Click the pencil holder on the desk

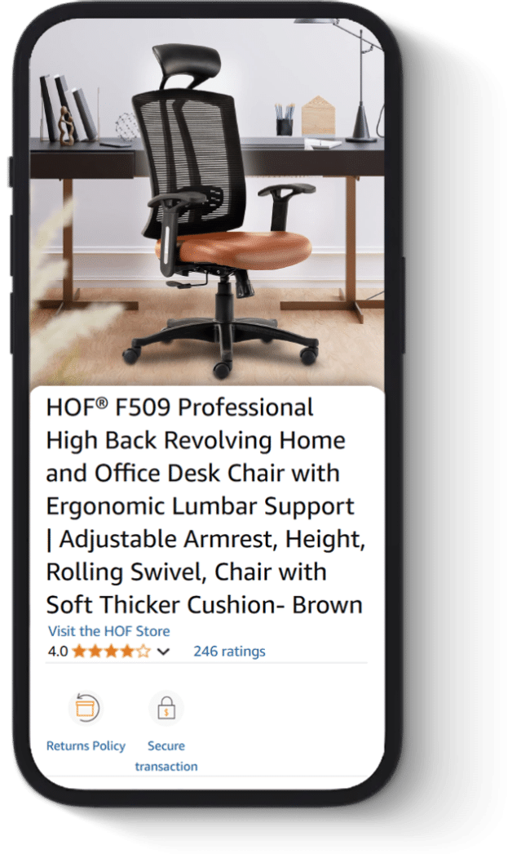285,119
